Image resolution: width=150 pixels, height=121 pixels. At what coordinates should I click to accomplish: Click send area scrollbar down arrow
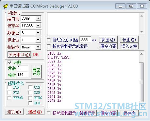click(142, 32)
